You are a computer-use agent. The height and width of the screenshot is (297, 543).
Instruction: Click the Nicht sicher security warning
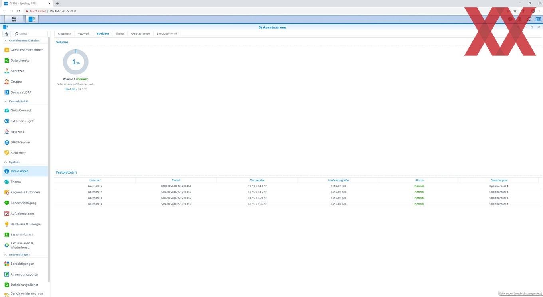[x=36, y=11]
